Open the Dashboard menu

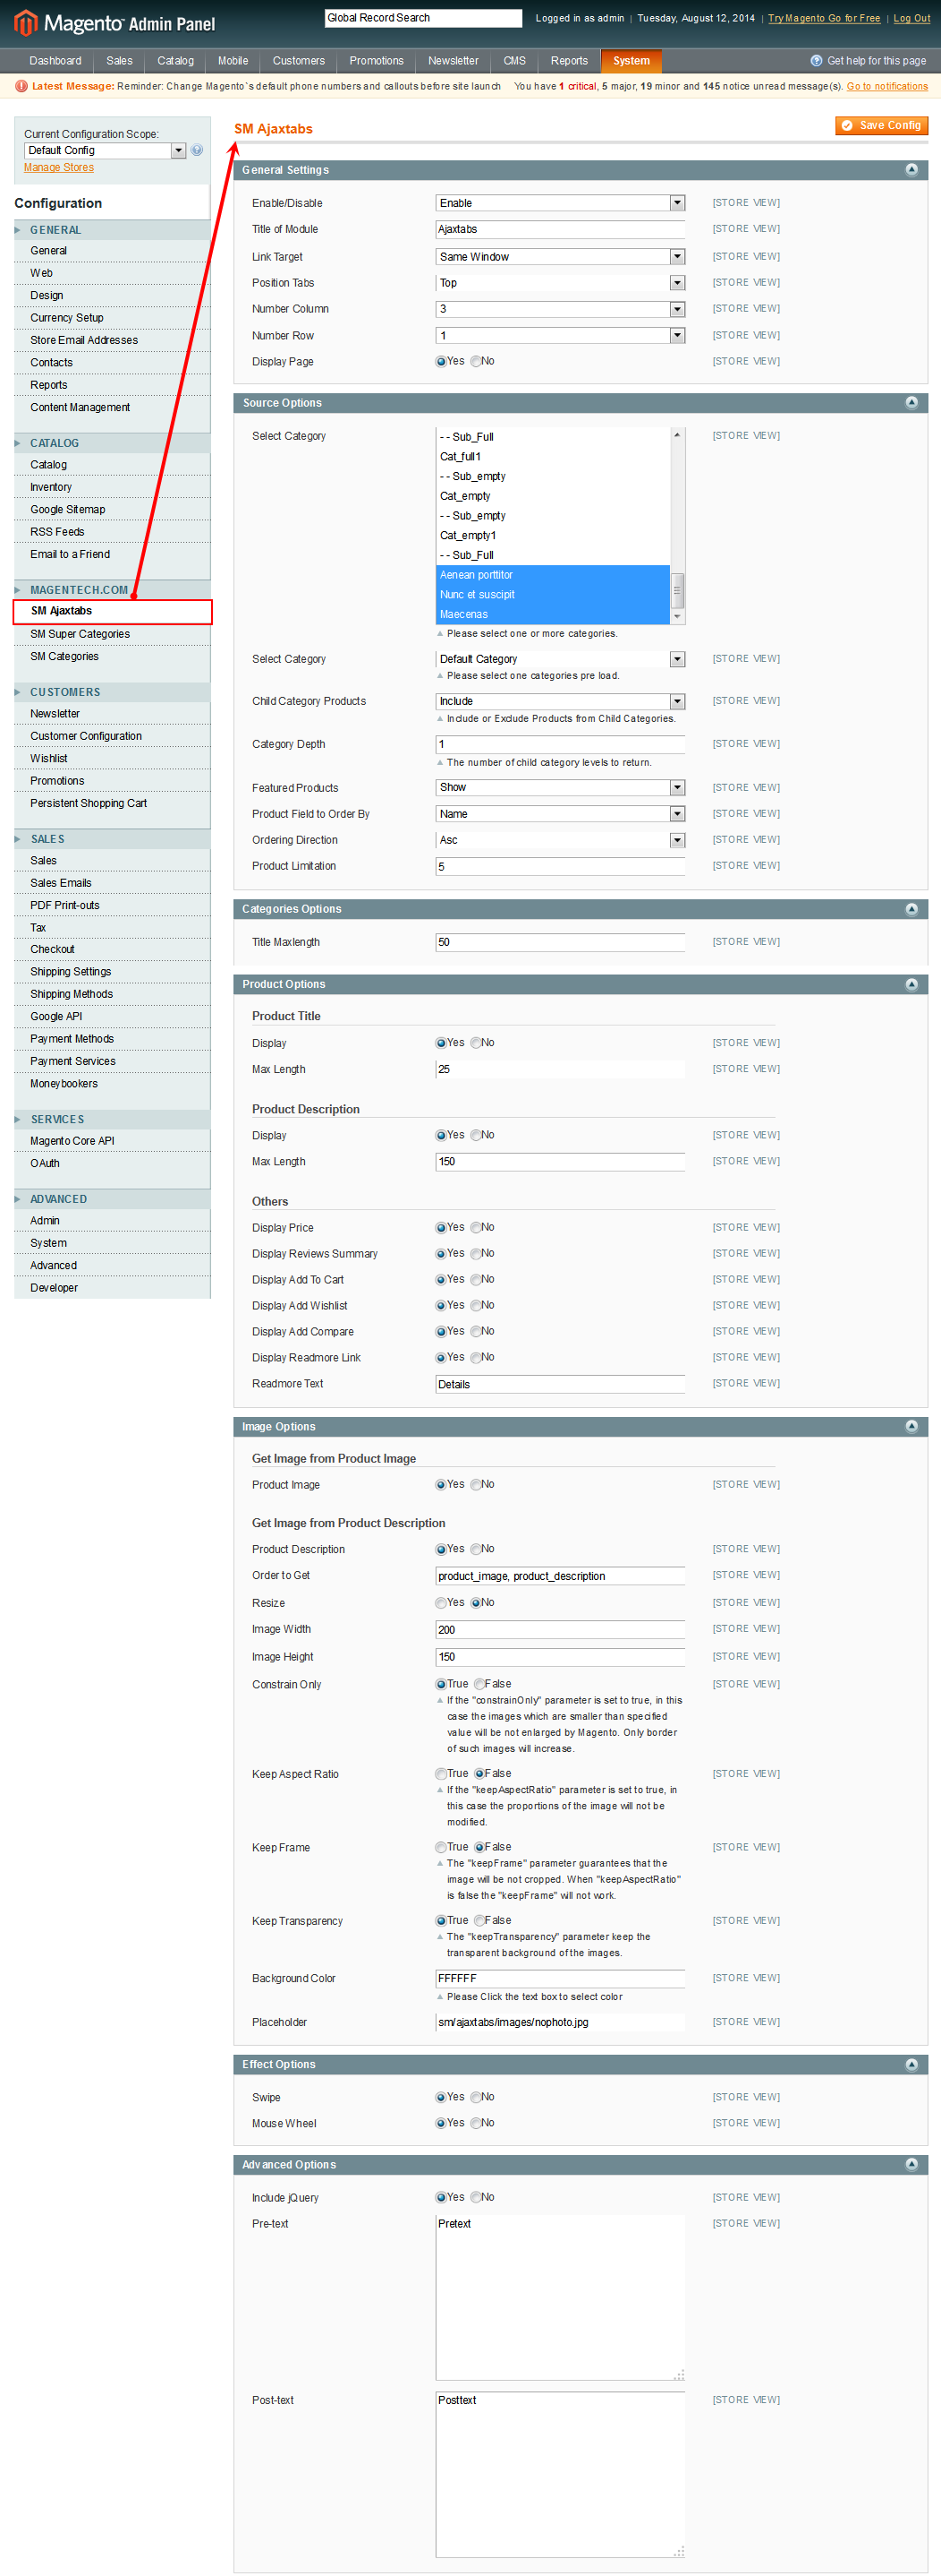tap(55, 61)
